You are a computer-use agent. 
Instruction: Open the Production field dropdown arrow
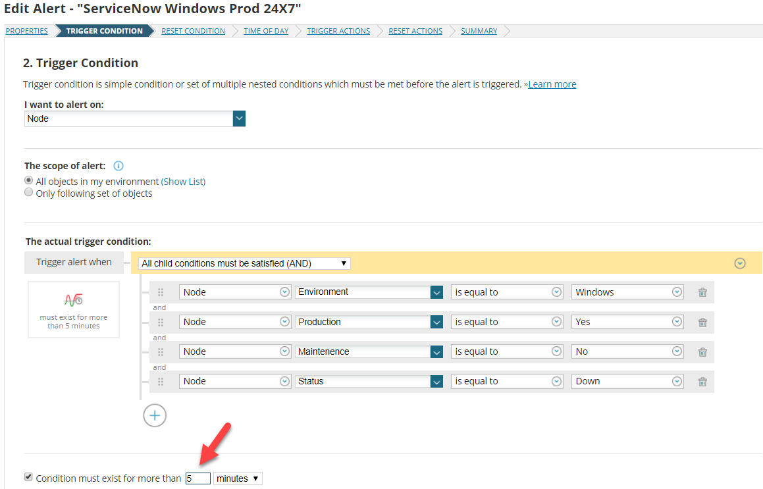[x=436, y=322]
